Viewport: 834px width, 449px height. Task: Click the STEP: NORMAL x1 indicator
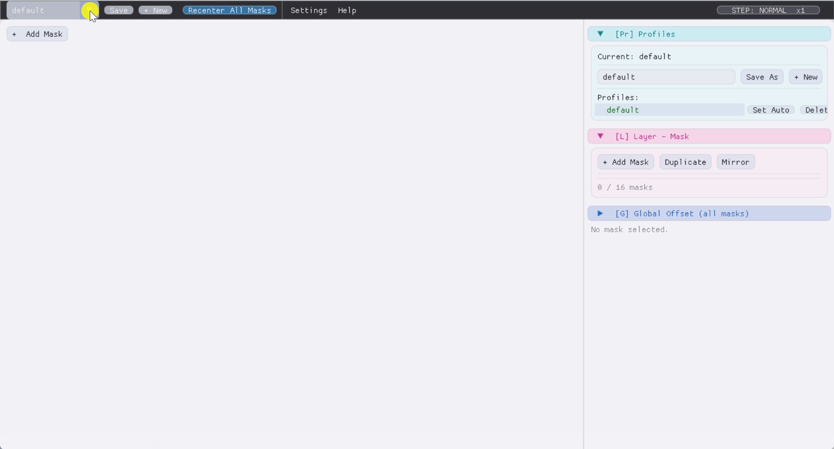pyautogui.click(x=768, y=10)
